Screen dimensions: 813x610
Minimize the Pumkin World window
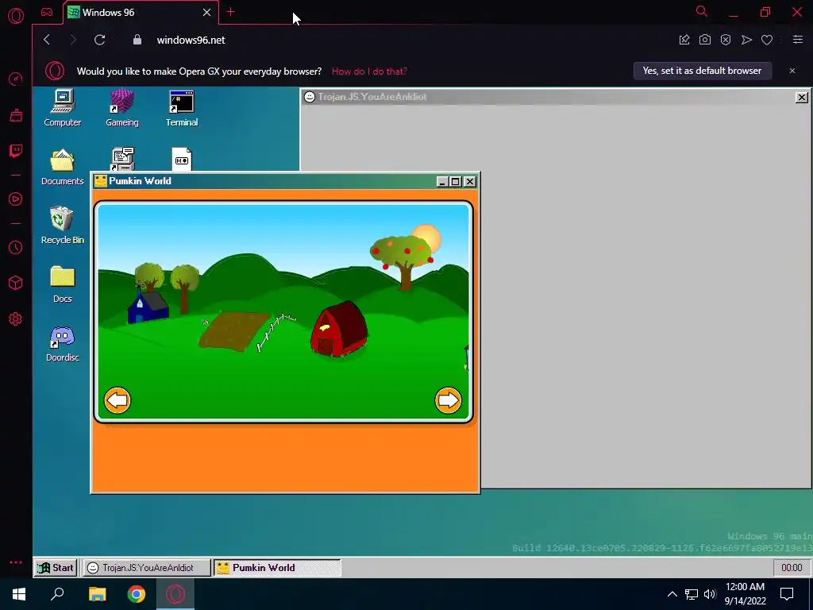click(x=441, y=182)
